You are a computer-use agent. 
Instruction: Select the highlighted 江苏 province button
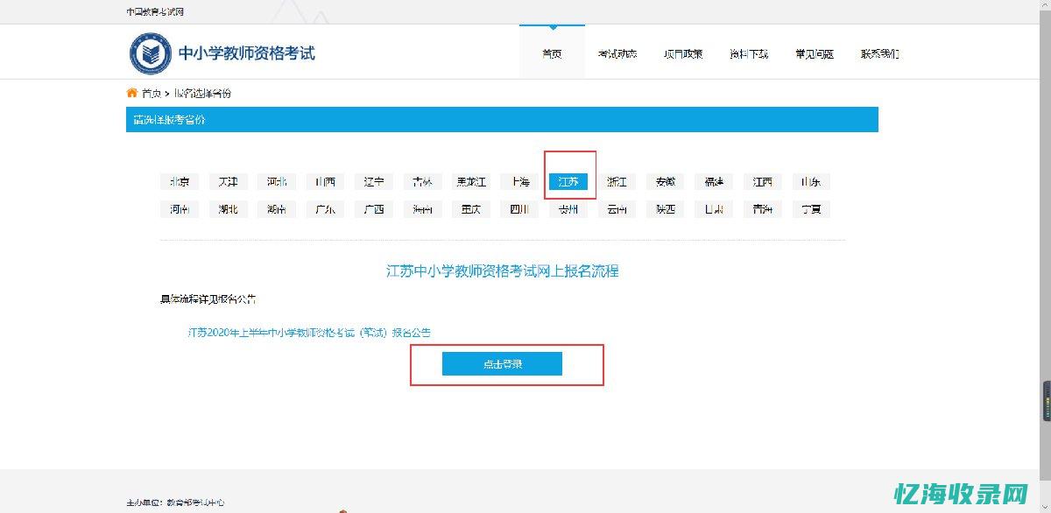click(568, 181)
